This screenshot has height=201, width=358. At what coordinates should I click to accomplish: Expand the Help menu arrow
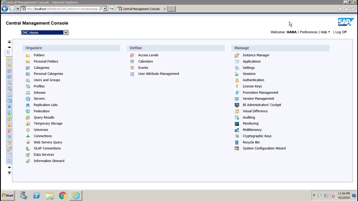pos(329,32)
